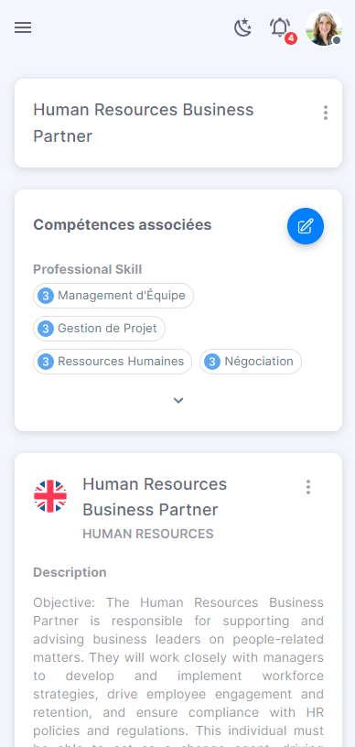The height and width of the screenshot is (747, 355).
Task: Expand more skills with chevron down
Action: (x=178, y=400)
